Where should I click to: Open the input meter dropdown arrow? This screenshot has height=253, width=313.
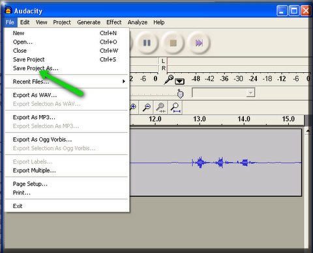180,81
